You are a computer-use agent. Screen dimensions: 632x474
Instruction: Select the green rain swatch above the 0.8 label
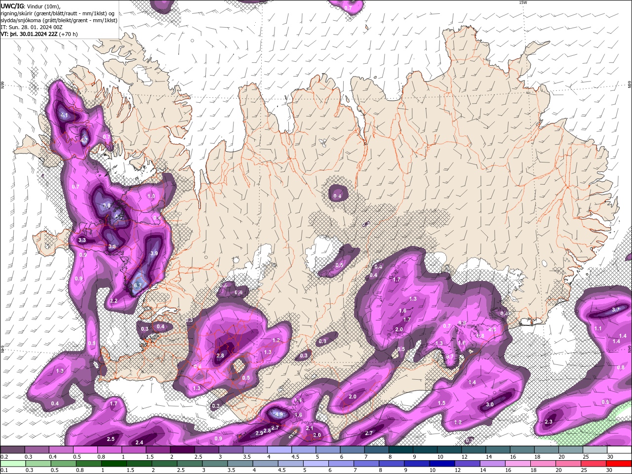(x=88, y=464)
